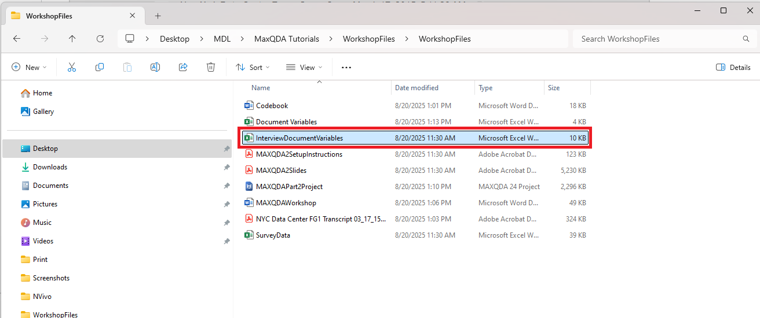This screenshot has width=760, height=318.
Task: Click the Excel icon beside Document Variables
Action: click(x=249, y=122)
